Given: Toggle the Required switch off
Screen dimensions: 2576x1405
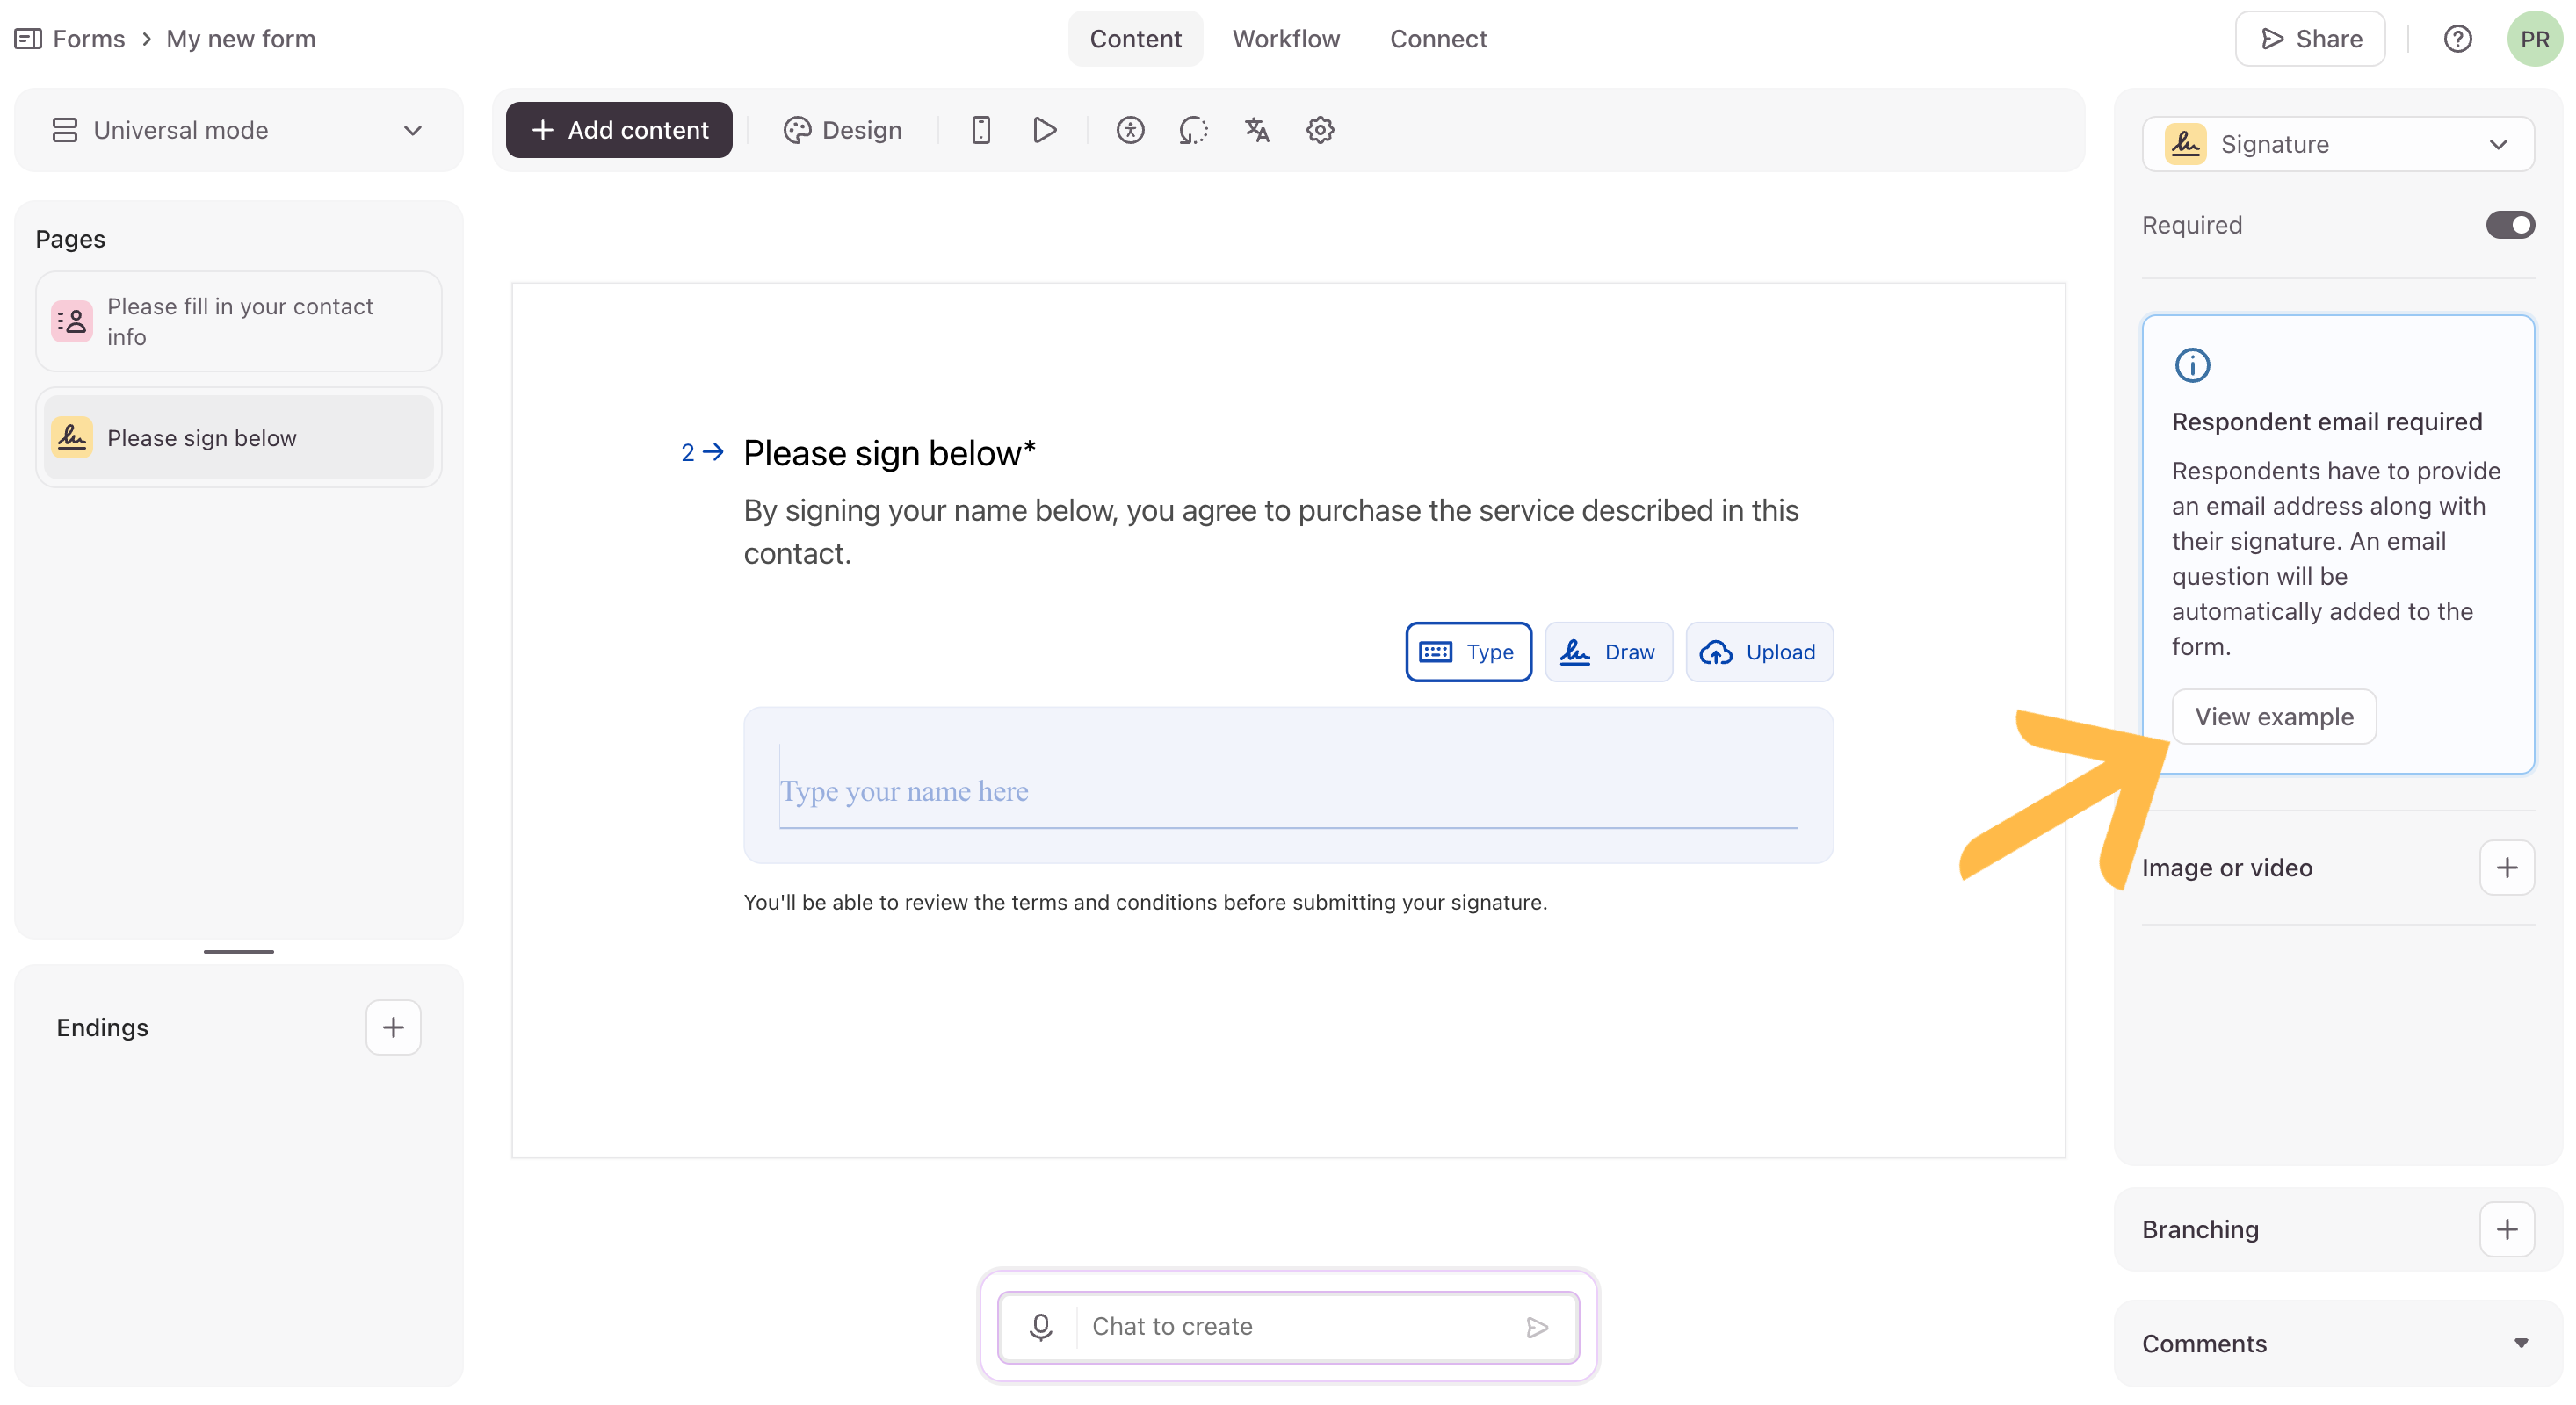Looking at the screenshot, I should (x=2509, y=225).
